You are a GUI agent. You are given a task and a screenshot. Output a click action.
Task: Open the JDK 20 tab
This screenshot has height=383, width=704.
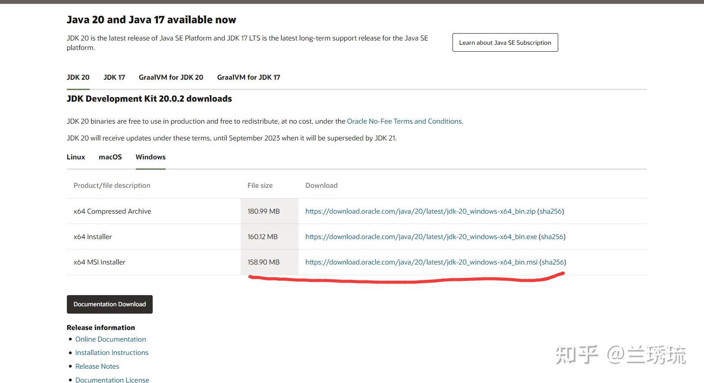pyautogui.click(x=78, y=78)
